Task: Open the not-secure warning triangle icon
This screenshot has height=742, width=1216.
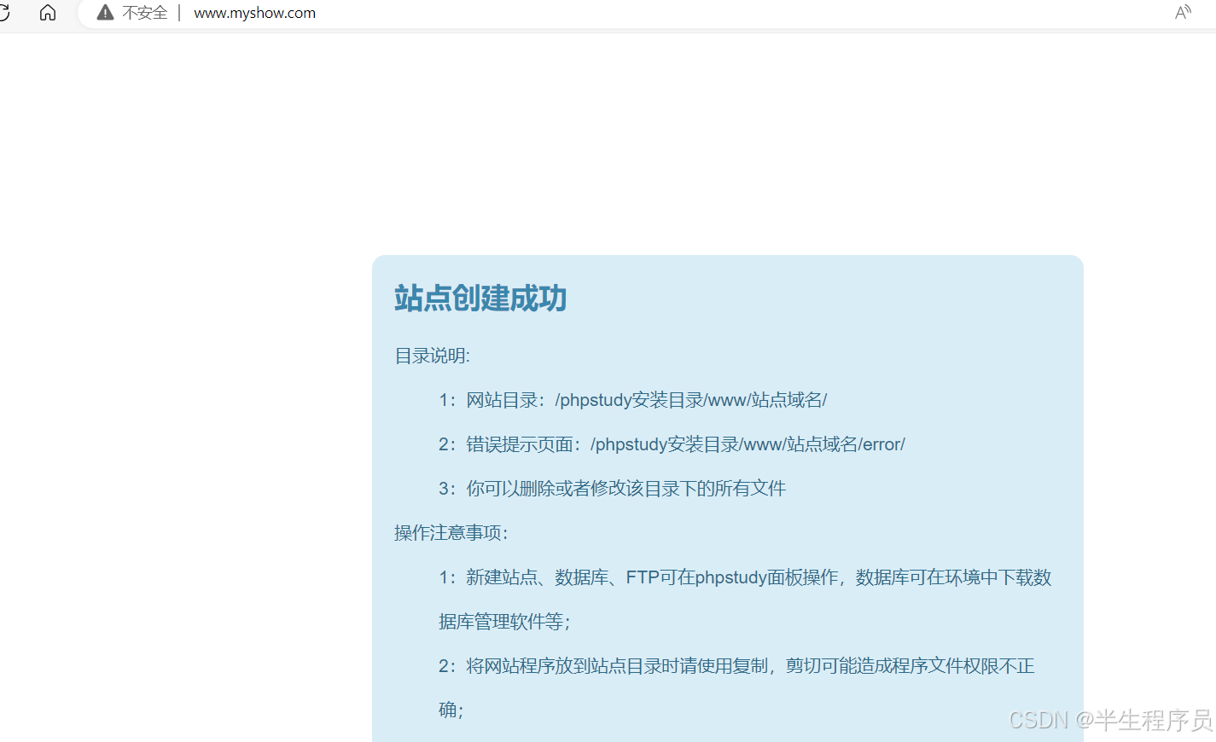Action: 105,12
